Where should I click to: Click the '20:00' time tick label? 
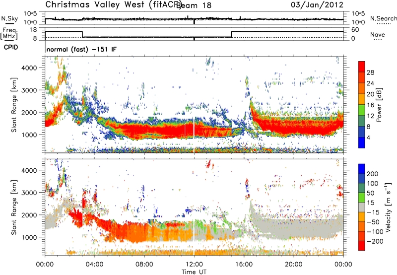[293, 265]
